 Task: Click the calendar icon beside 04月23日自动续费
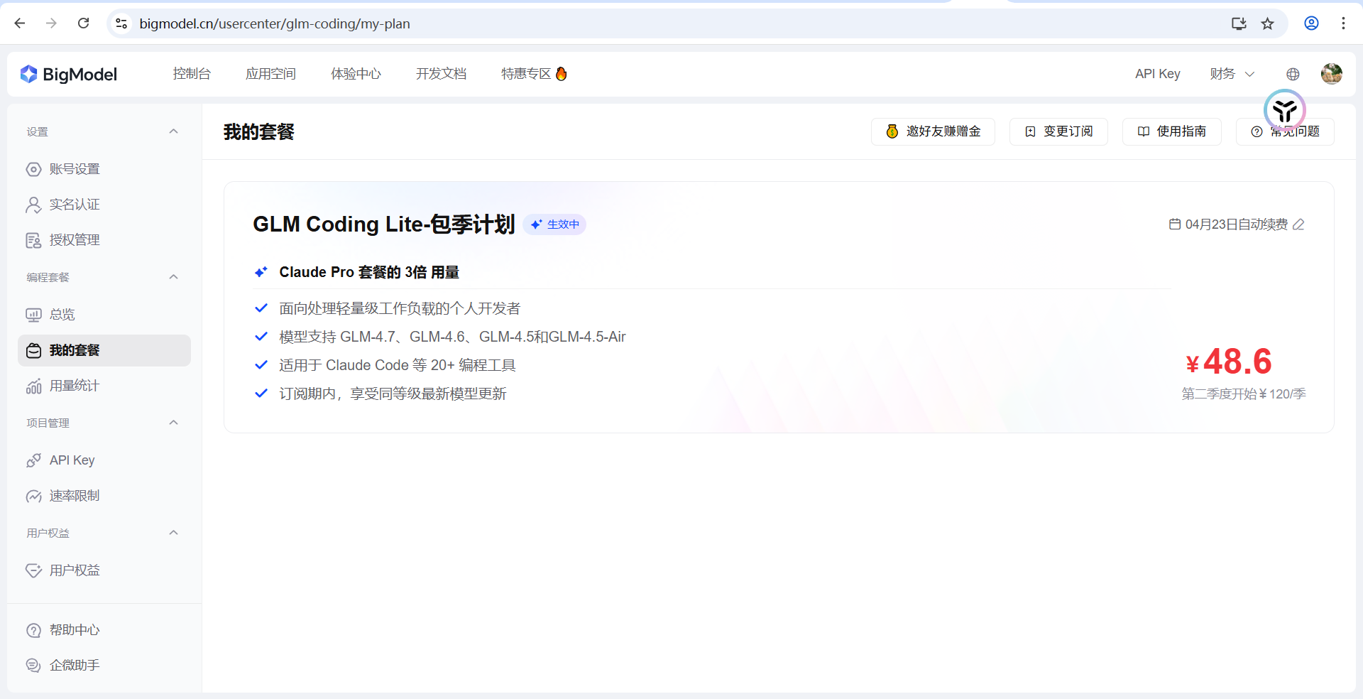1175,224
